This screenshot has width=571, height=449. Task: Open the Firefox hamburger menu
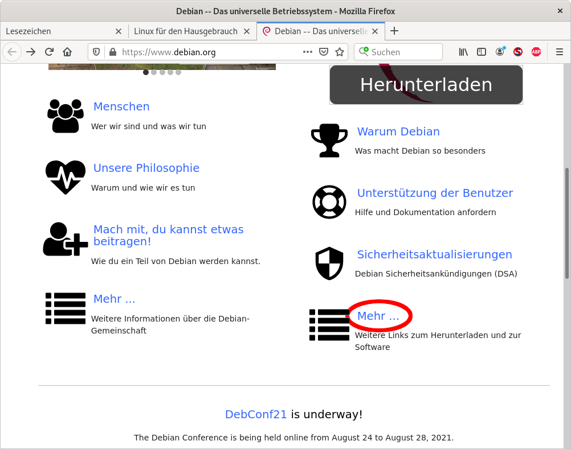(x=560, y=52)
